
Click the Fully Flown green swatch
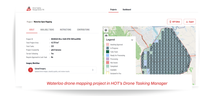108,52
